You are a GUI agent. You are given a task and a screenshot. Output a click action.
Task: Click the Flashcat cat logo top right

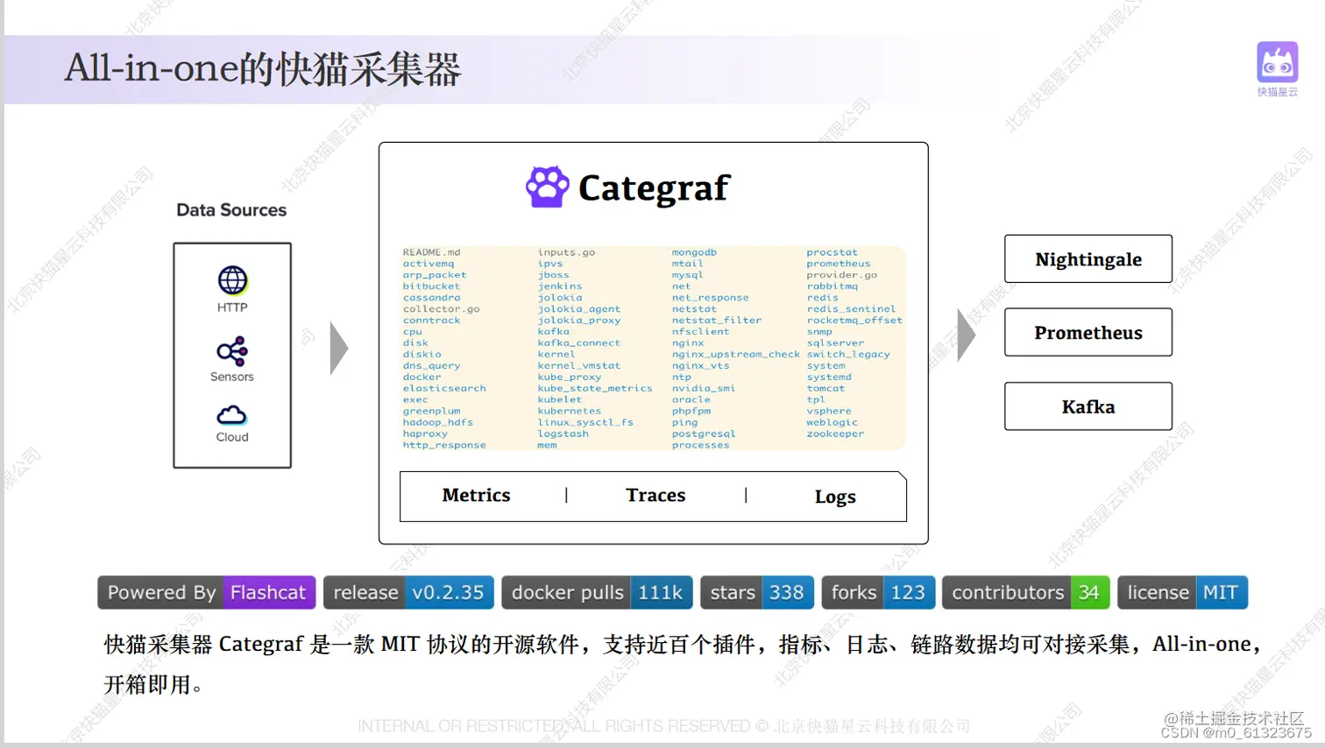1277,64
